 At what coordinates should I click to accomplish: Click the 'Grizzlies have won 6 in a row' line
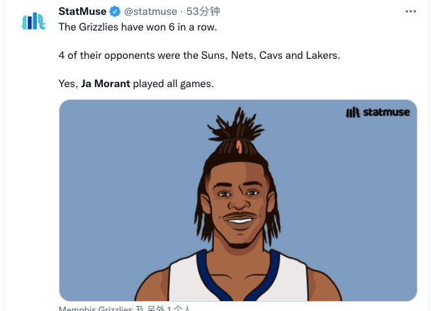click(x=138, y=27)
